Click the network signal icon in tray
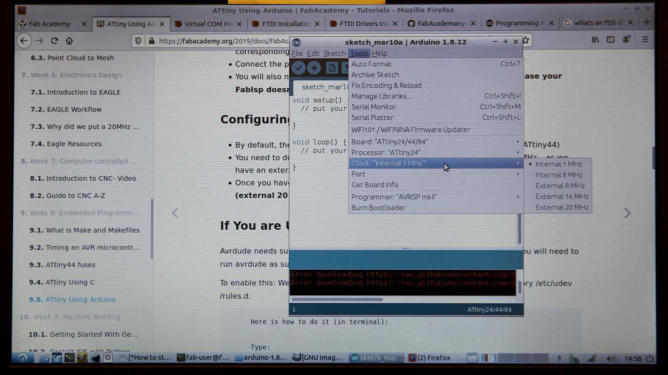The width and height of the screenshot is (668, 375). click(592, 359)
